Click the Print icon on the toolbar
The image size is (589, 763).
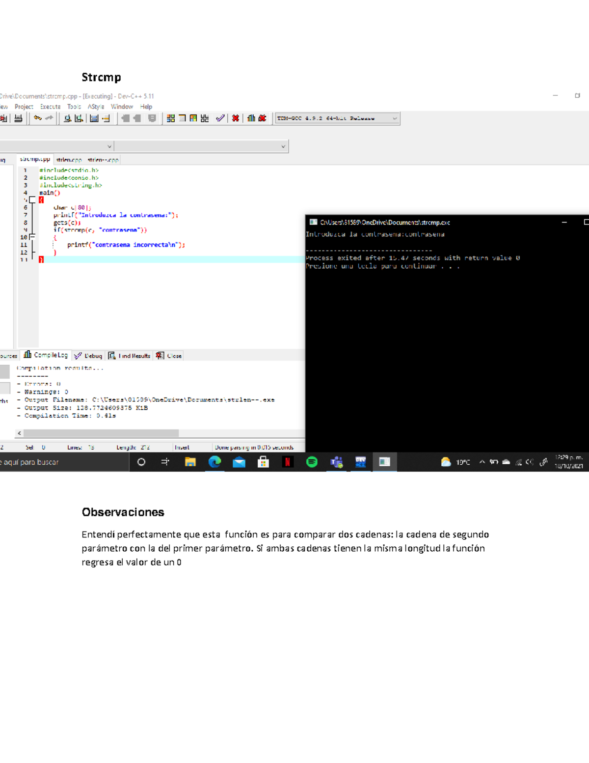point(18,118)
